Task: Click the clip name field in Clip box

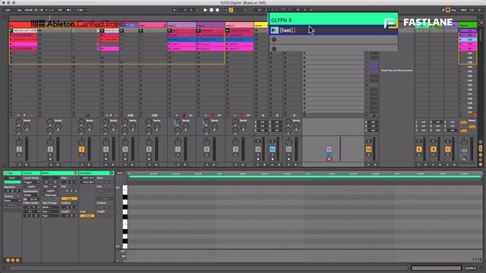Action: pos(12,178)
